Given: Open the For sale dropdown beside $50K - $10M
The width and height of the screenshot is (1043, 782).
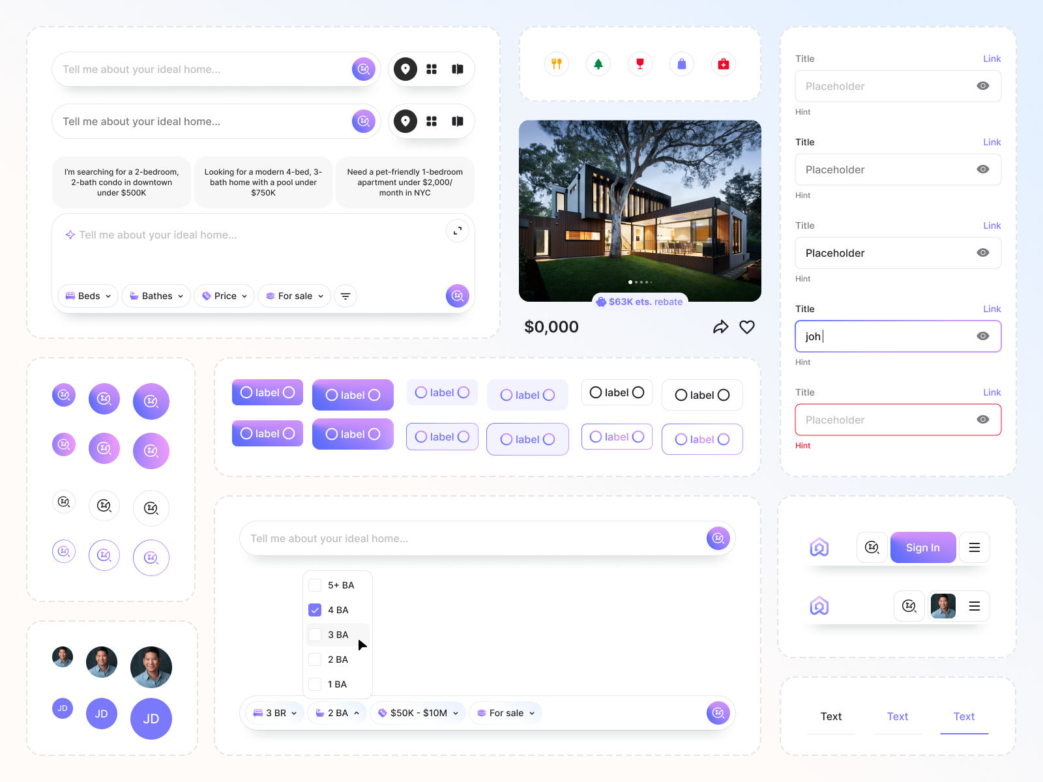Looking at the screenshot, I should (506, 713).
